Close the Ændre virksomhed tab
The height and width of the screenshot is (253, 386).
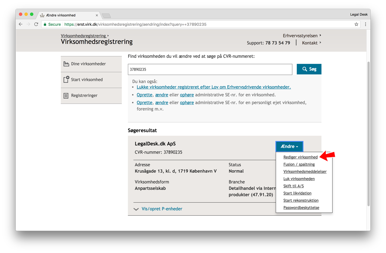(97, 15)
